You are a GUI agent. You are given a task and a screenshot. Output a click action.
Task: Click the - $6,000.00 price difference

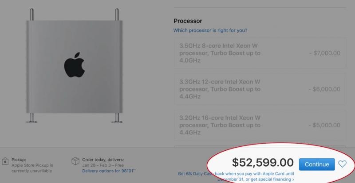(x=324, y=89)
